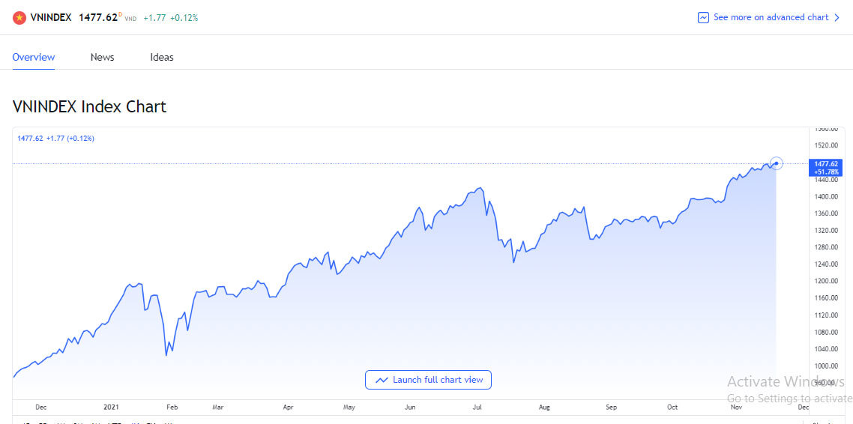Click the 1400.00 level on price scale
The image size is (853, 424).
tap(825, 197)
